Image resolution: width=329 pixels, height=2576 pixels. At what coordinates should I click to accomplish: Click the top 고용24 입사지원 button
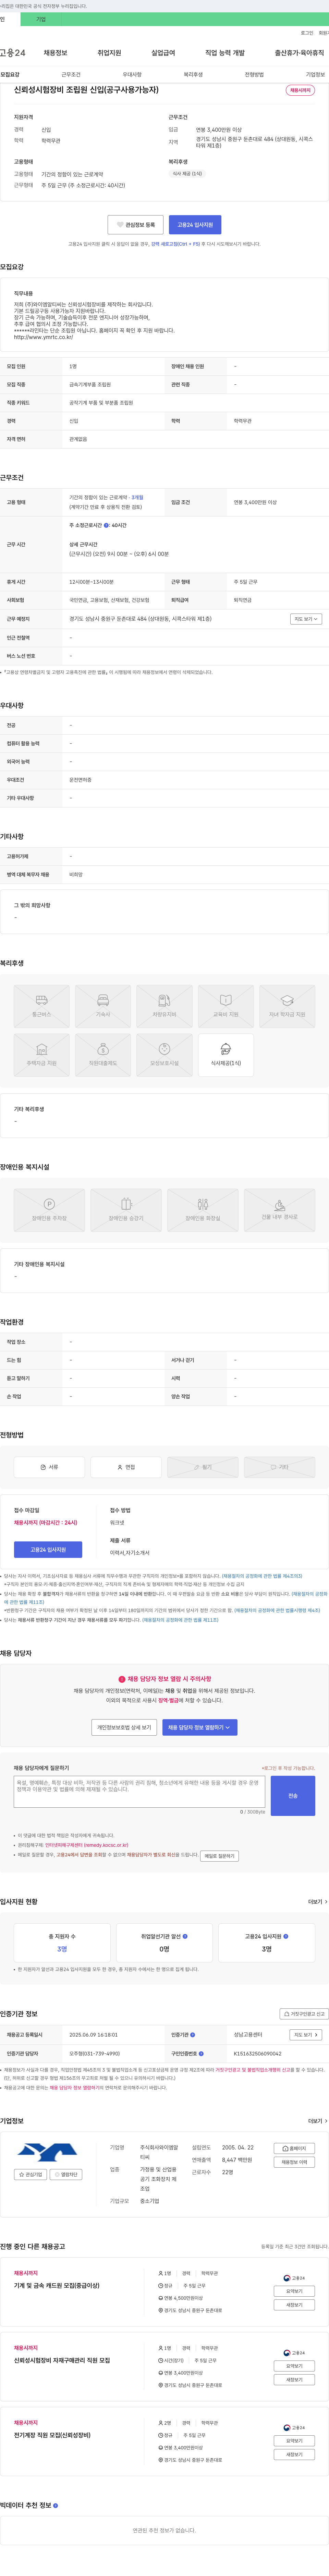[195, 225]
